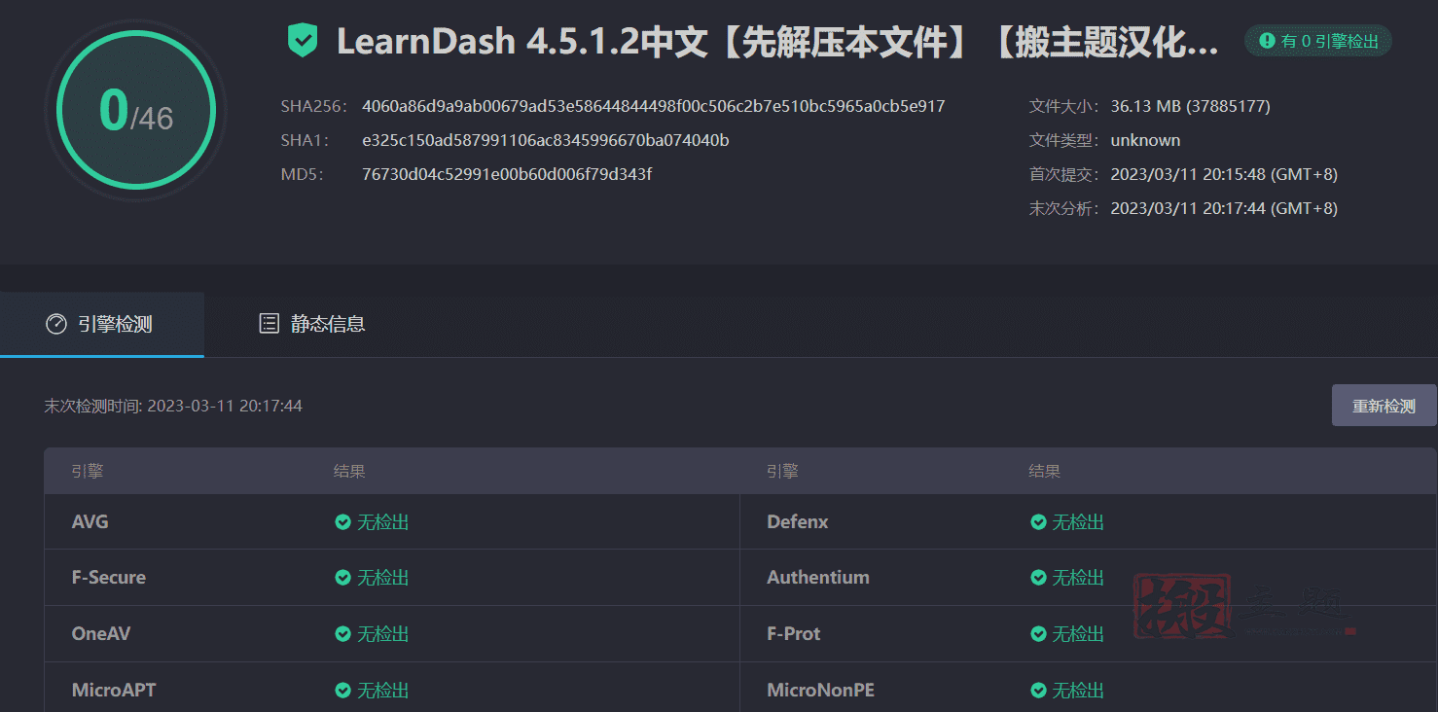Click the alert icon in engine detection badge
The width and height of the screenshot is (1438, 712).
click(x=1267, y=41)
